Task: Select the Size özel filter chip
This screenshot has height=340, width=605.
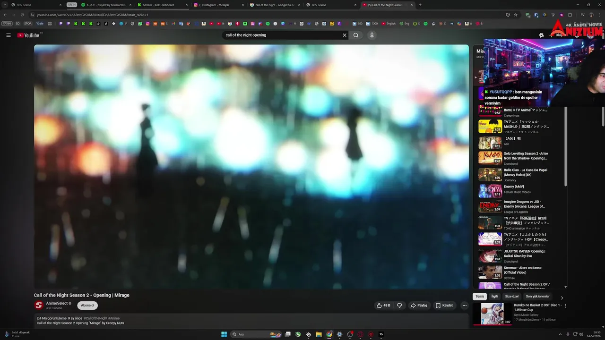Action: pyautogui.click(x=512, y=297)
